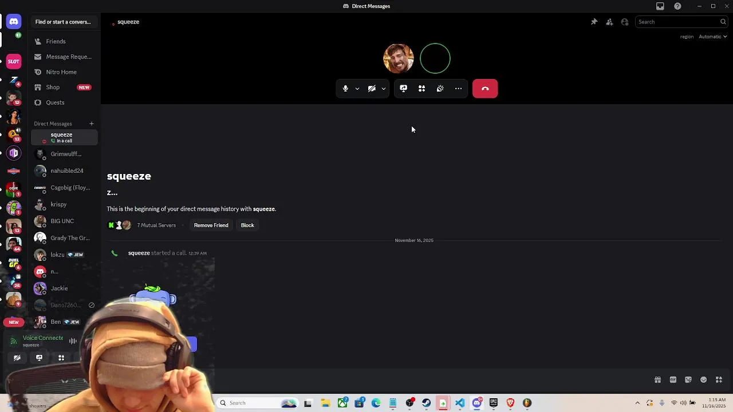Disconnect from the call with red button
733x412 pixels.
pyautogui.click(x=485, y=89)
